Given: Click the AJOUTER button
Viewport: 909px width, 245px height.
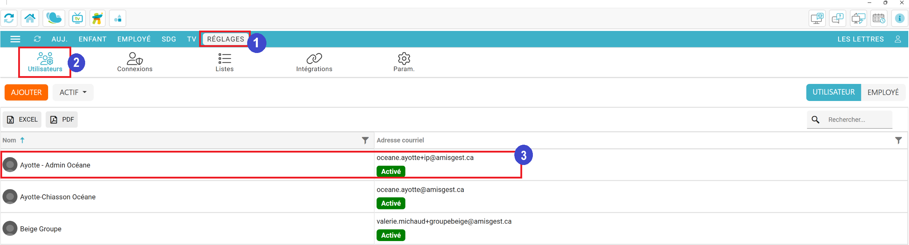Looking at the screenshot, I should click(x=26, y=92).
